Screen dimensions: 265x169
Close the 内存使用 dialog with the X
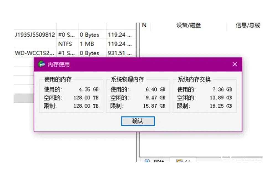point(235,64)
